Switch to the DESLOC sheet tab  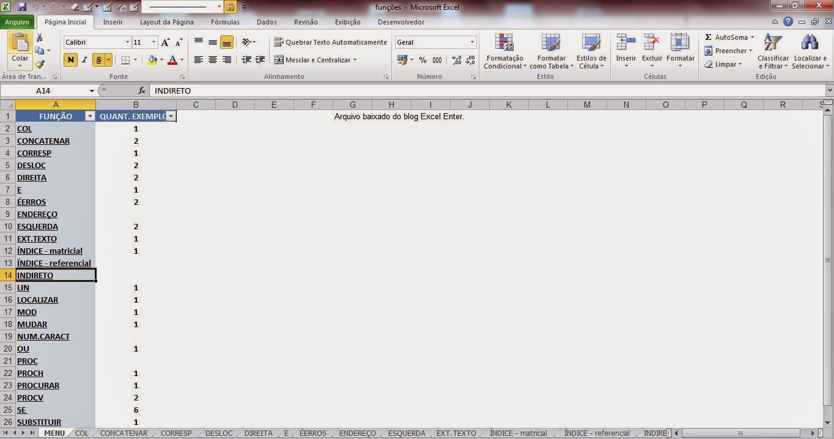pyautogui.click(x=219, y=433)
